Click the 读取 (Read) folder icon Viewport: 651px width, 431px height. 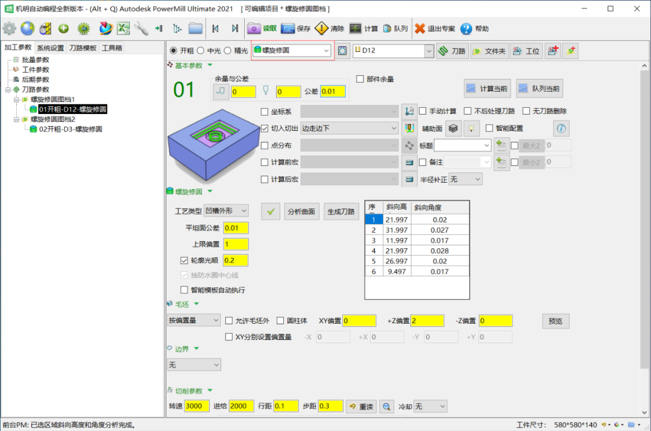254,28
